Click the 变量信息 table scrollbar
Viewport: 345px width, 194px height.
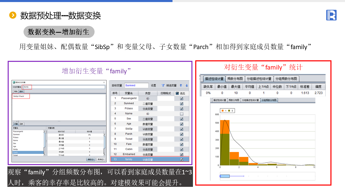coord(105,144)
